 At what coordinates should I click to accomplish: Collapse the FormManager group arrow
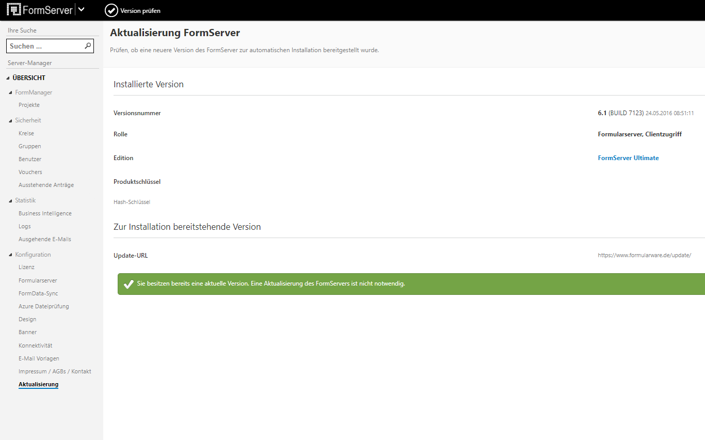11,93
